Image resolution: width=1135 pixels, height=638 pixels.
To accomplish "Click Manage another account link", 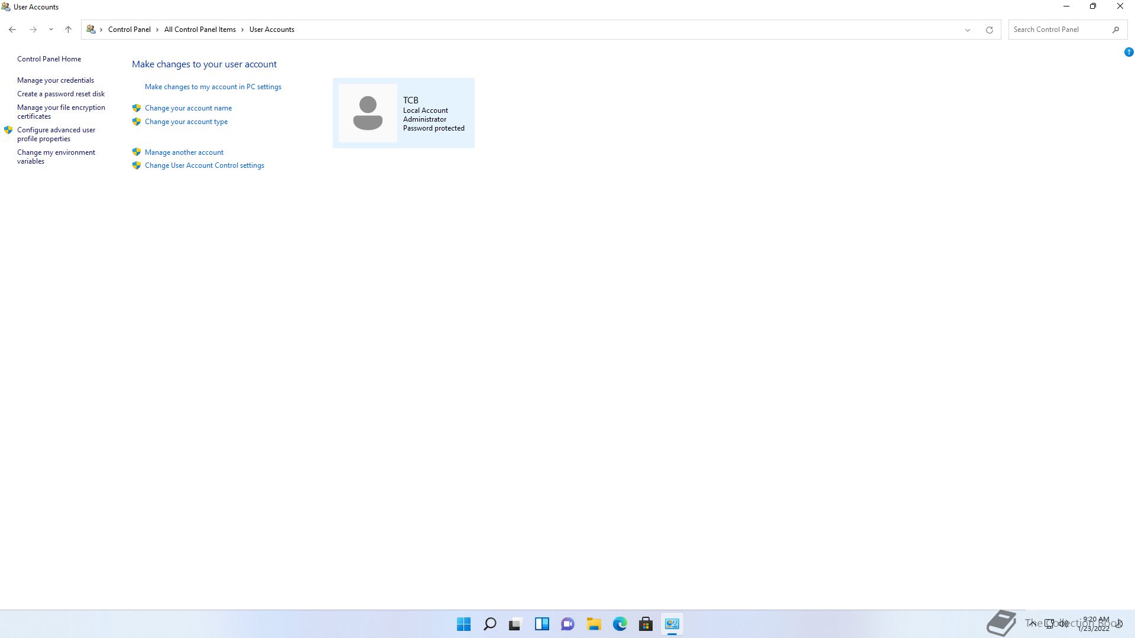I will click(x=184, y=152).
